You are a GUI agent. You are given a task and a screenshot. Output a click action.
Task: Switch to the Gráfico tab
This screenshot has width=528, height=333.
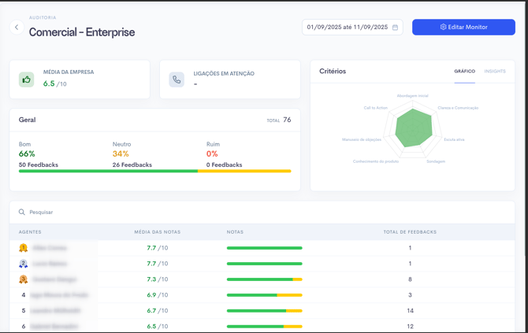464,72
